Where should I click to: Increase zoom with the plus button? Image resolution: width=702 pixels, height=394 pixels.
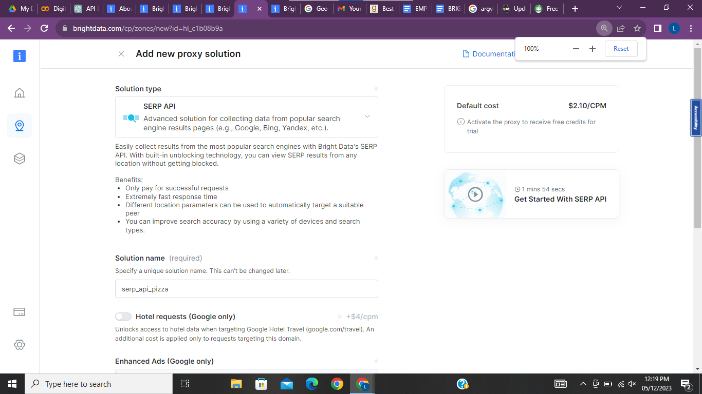593,49
